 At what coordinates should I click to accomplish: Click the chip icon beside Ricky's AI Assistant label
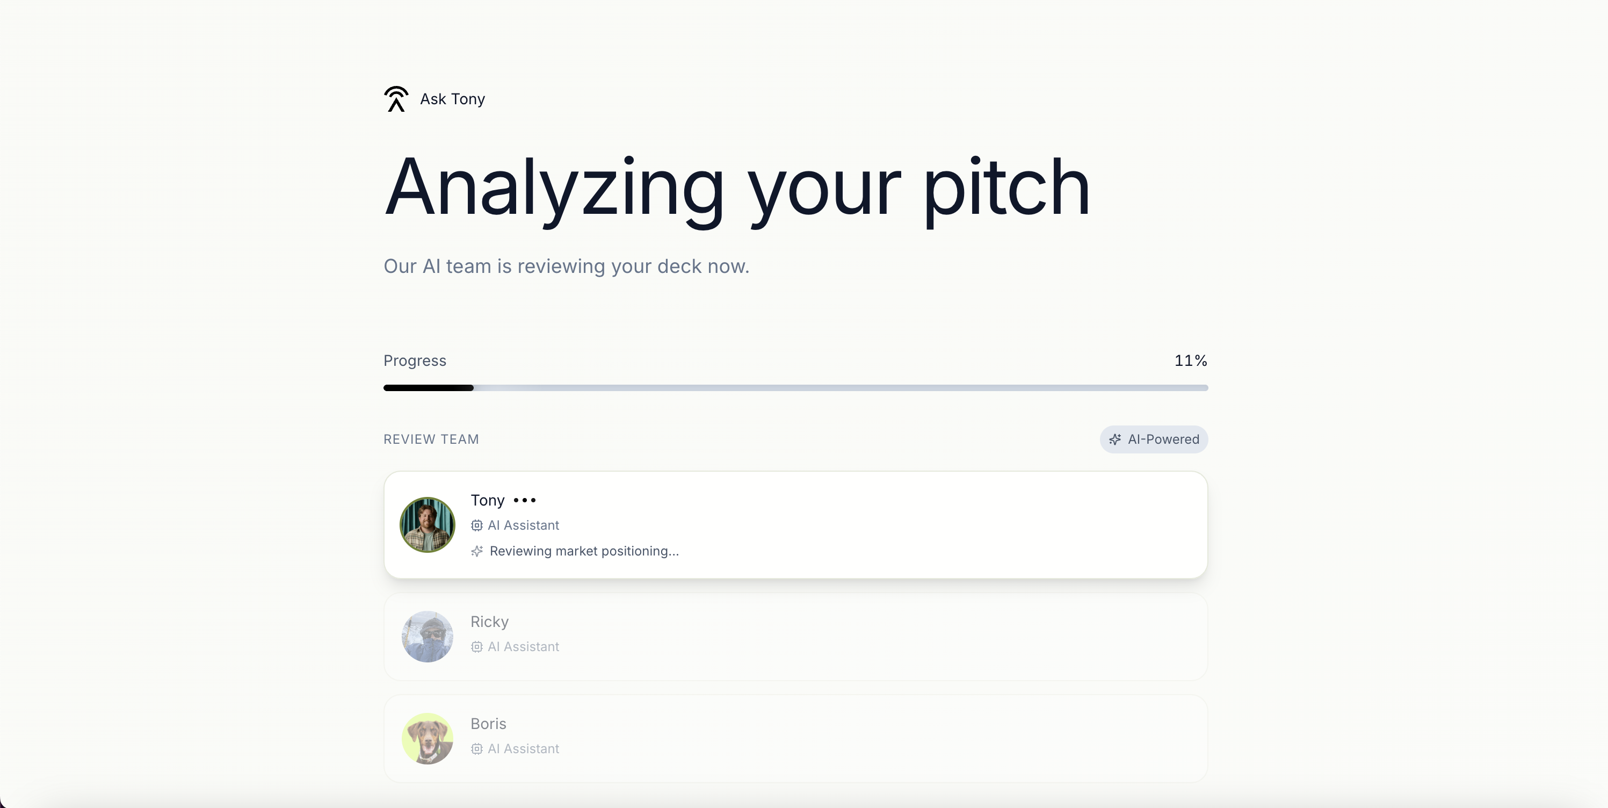[x=477, y=647]
